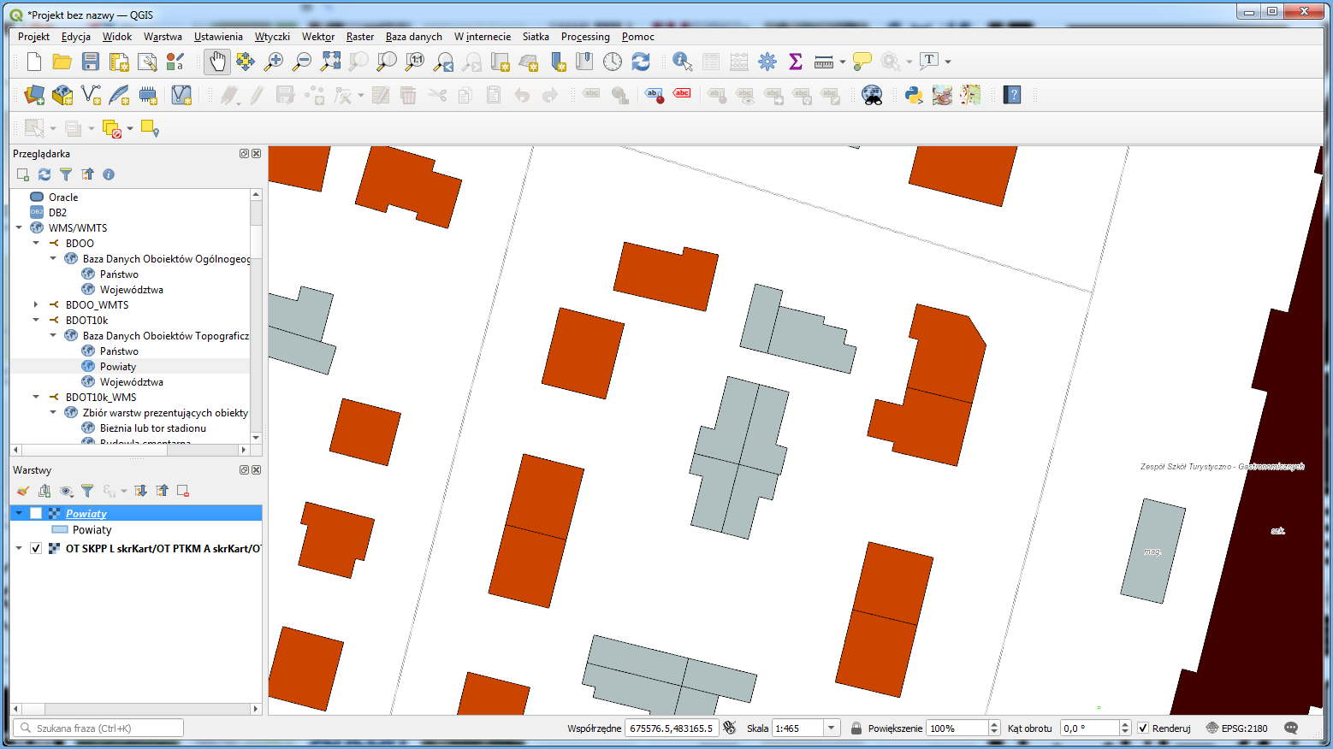Toggle Current Edits pencil stack icon
The width and height of the screenshot is (1333, 749).
(x=228, y=95)
